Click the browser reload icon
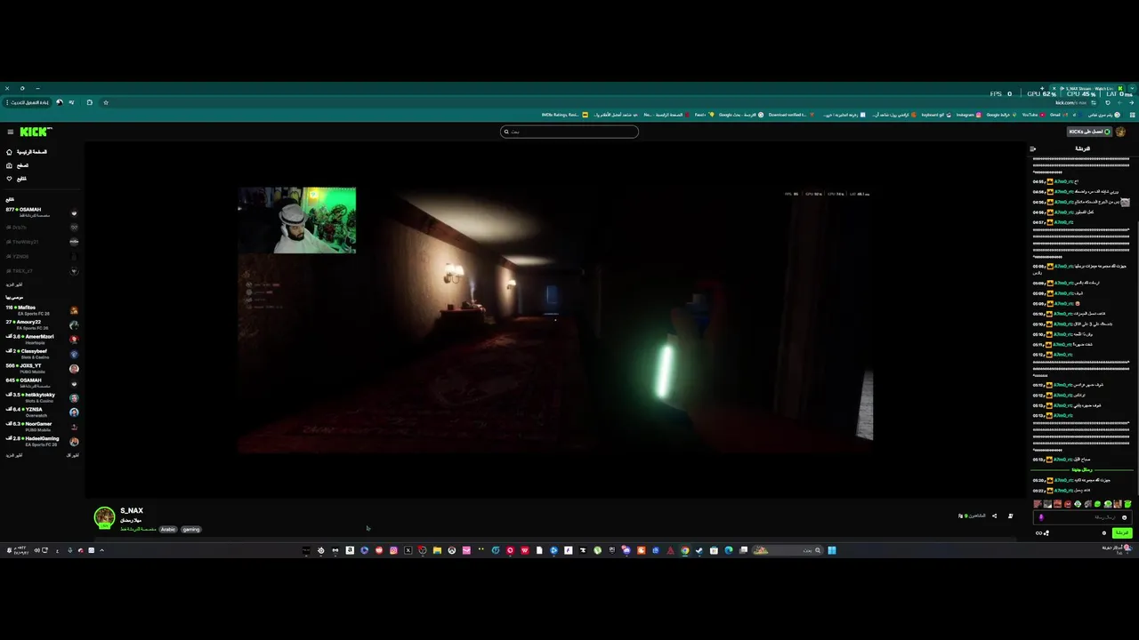The image size is (1139, 640). pyautogui.click(x=1107, y=102)
